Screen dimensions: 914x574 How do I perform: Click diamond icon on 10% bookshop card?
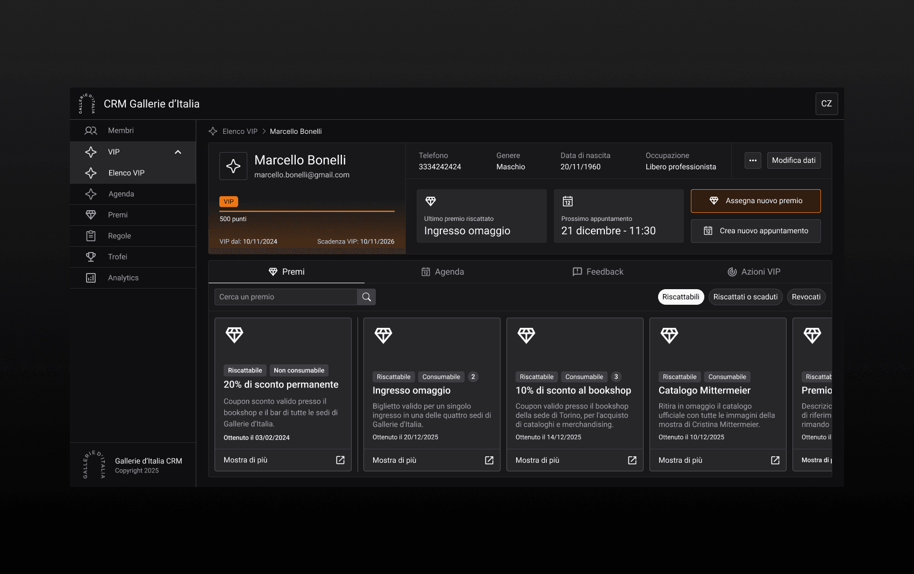click(x=526, y=335)
